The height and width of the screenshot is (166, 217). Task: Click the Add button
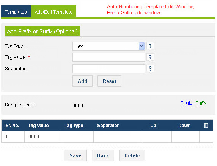click(x=82, y=81)
